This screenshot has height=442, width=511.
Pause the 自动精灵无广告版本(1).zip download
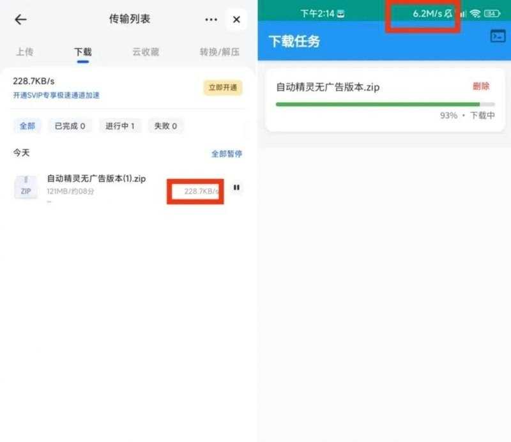(236, 187)
